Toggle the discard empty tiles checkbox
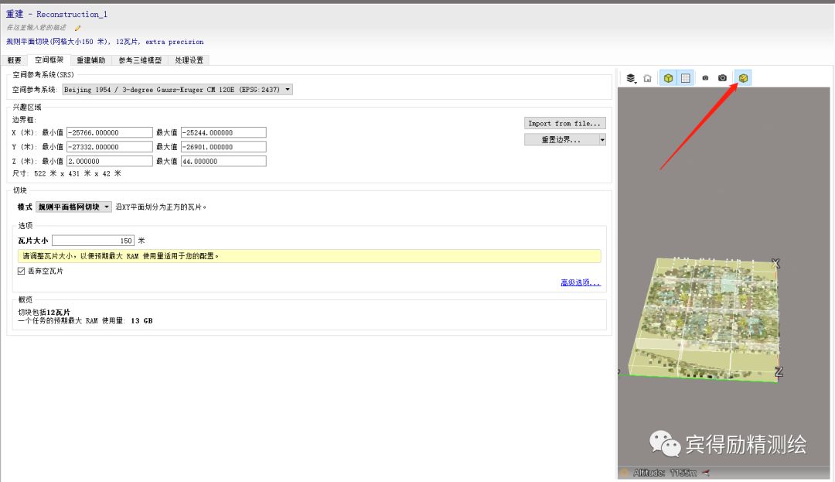 (22, 271)
